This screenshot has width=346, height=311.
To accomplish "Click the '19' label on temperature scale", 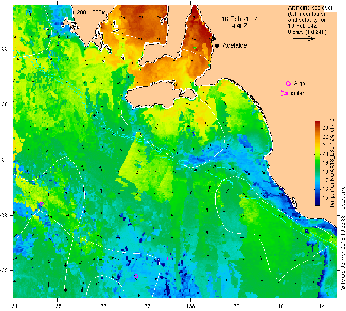I will click(x=325, y=163).
